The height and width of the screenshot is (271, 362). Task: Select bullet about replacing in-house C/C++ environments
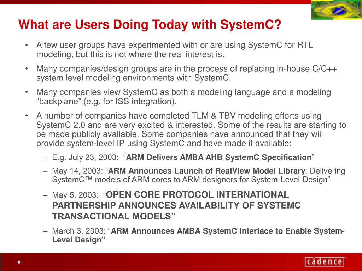[x=187, y=73]
